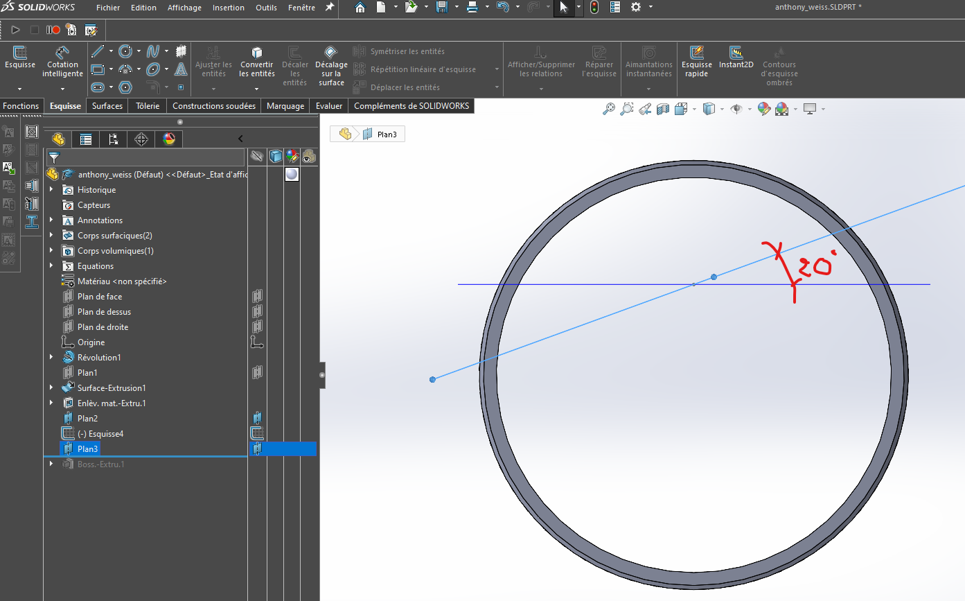Open the Esquisse dropdown arrow
Screen dimensions: 965x601
20,89
